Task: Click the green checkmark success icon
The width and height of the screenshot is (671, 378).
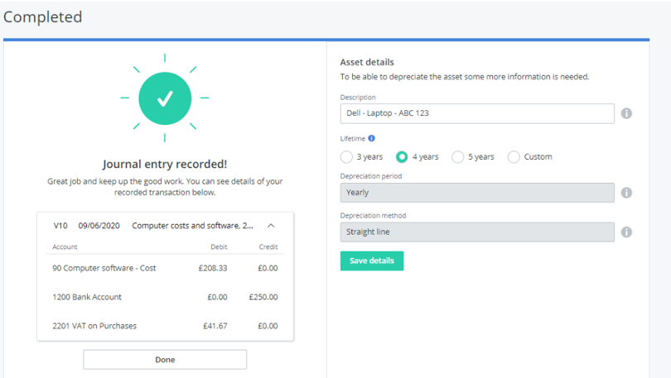Action: click(165, 98)
